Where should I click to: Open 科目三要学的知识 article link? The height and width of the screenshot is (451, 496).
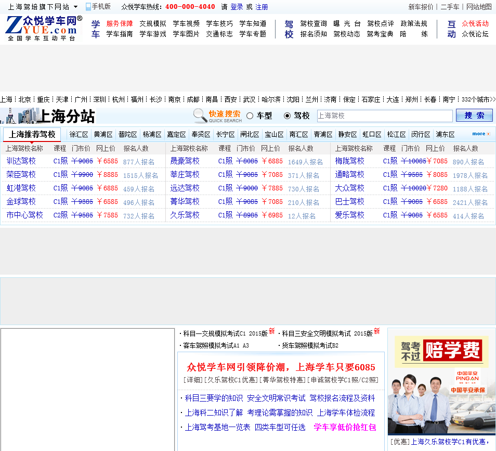214,398
